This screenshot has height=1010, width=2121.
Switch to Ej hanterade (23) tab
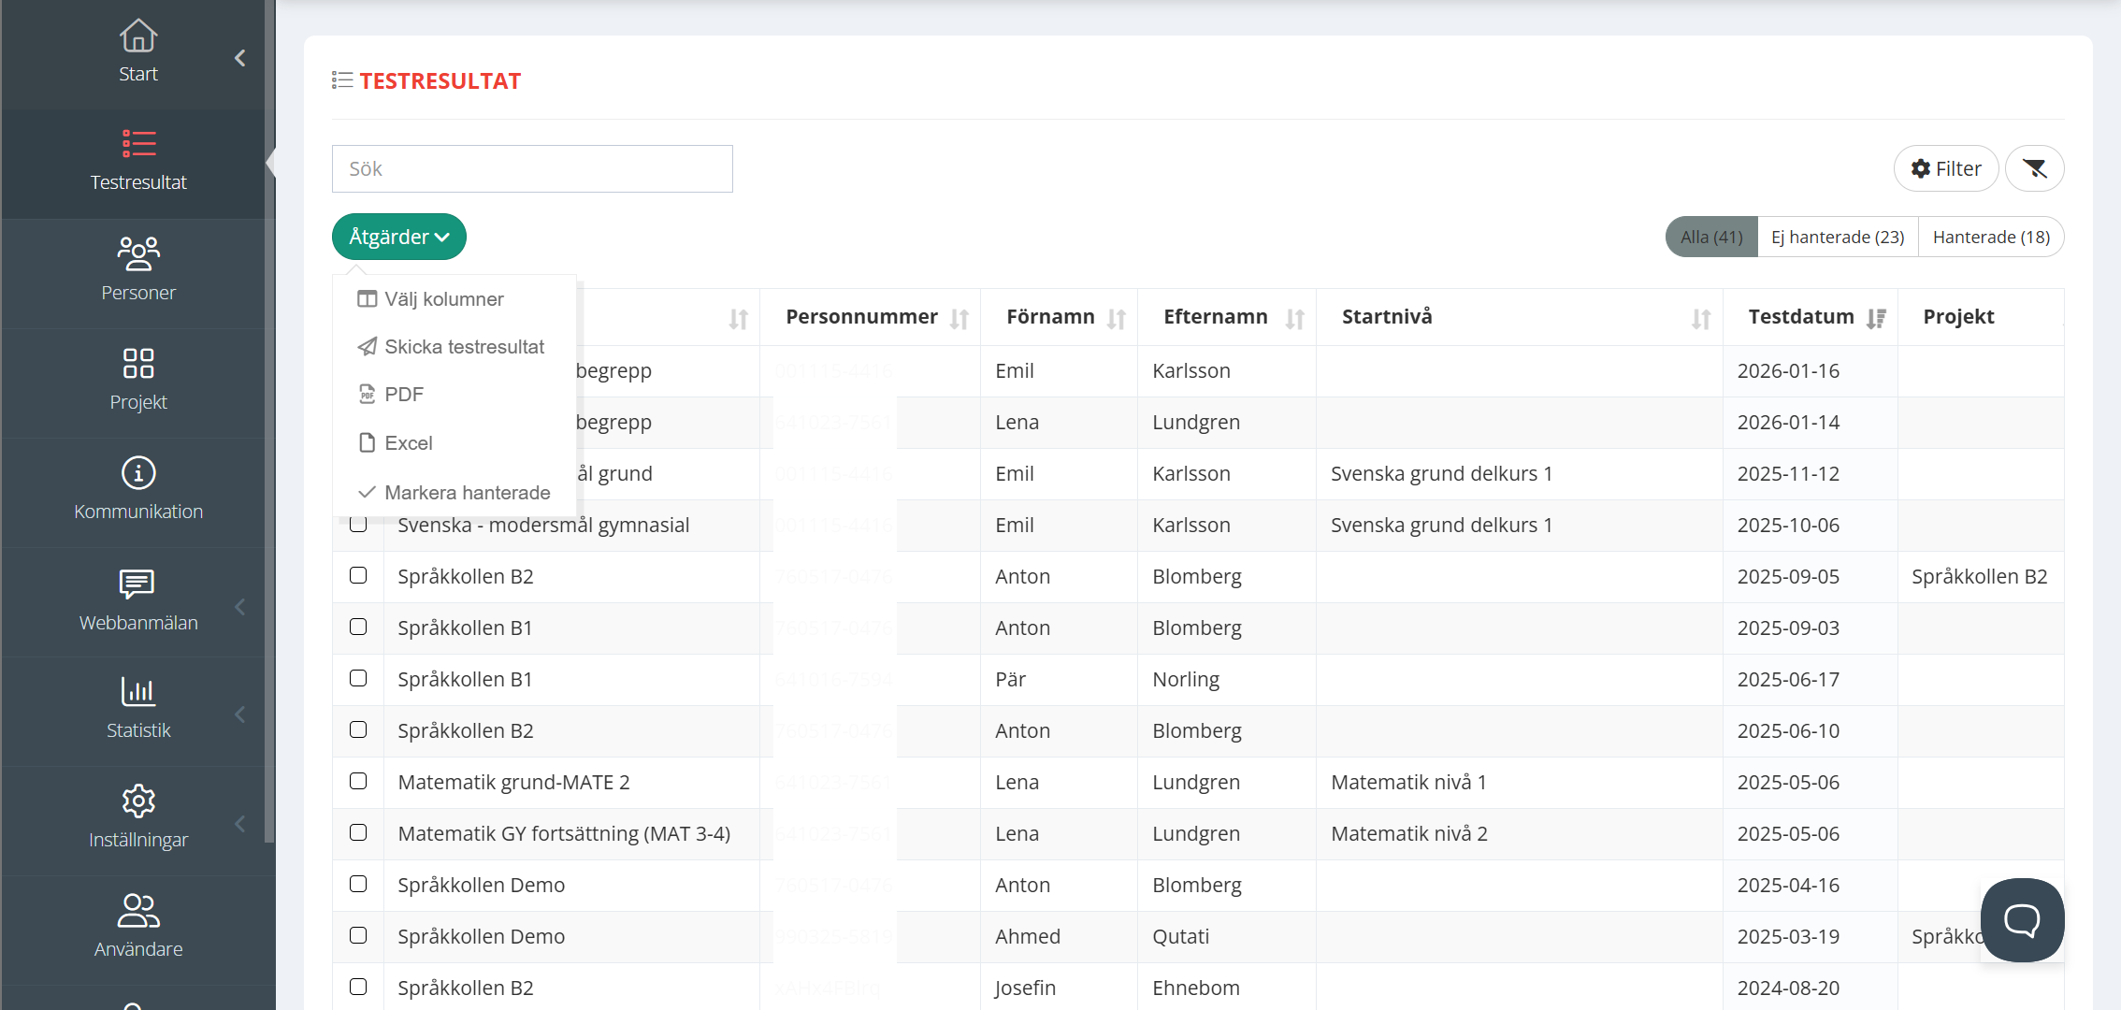point(1838,238)
